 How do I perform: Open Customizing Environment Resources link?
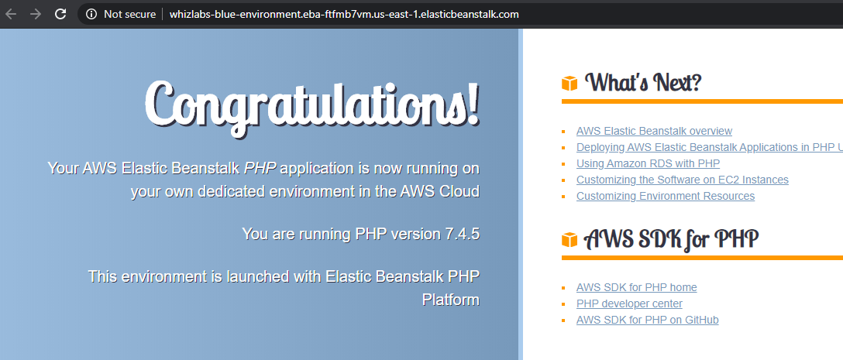pos(665,196)
